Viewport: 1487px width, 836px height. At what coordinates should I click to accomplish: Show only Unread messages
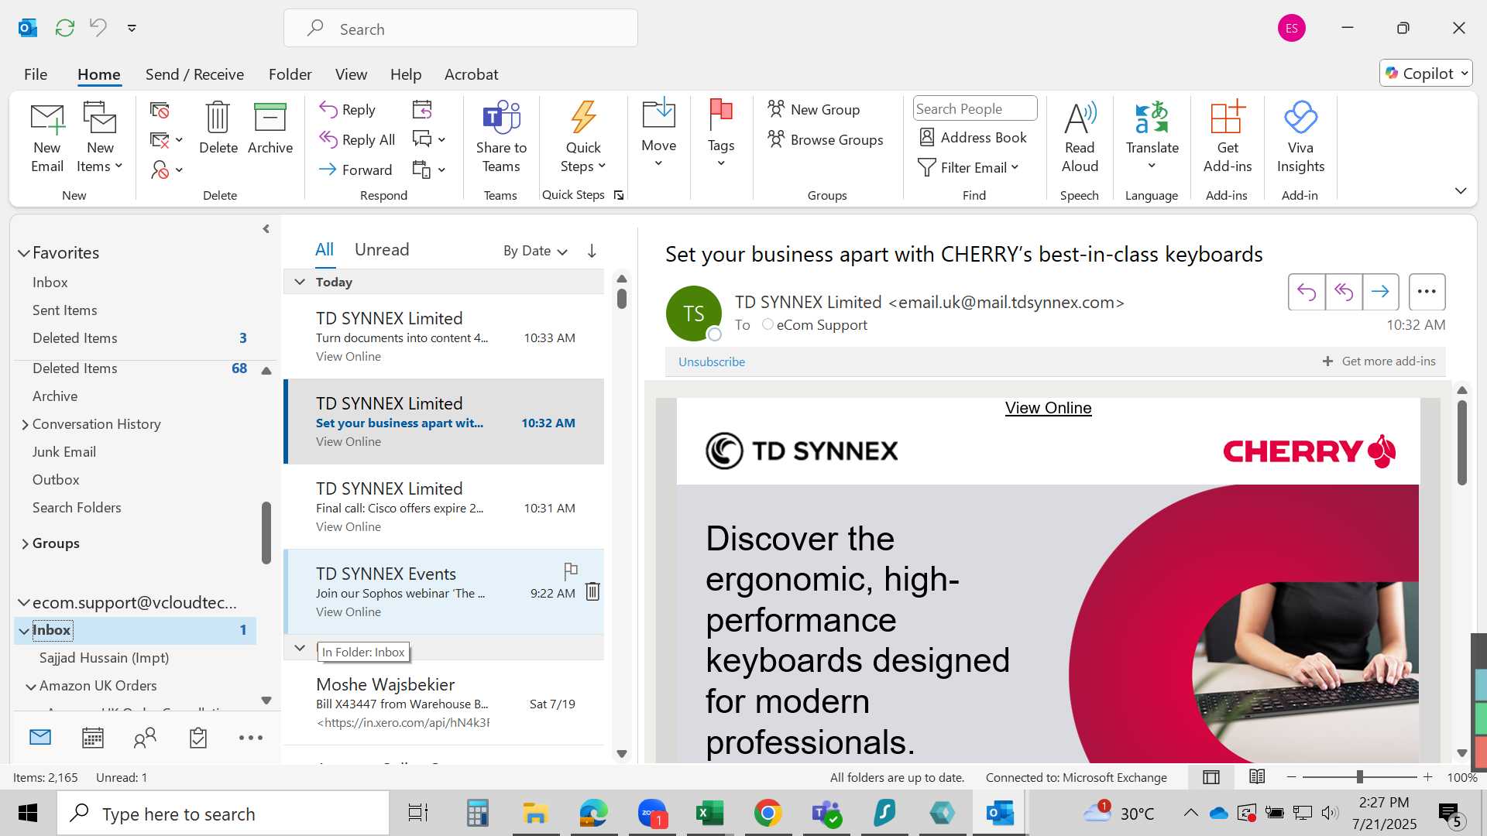tap(382, 249)
